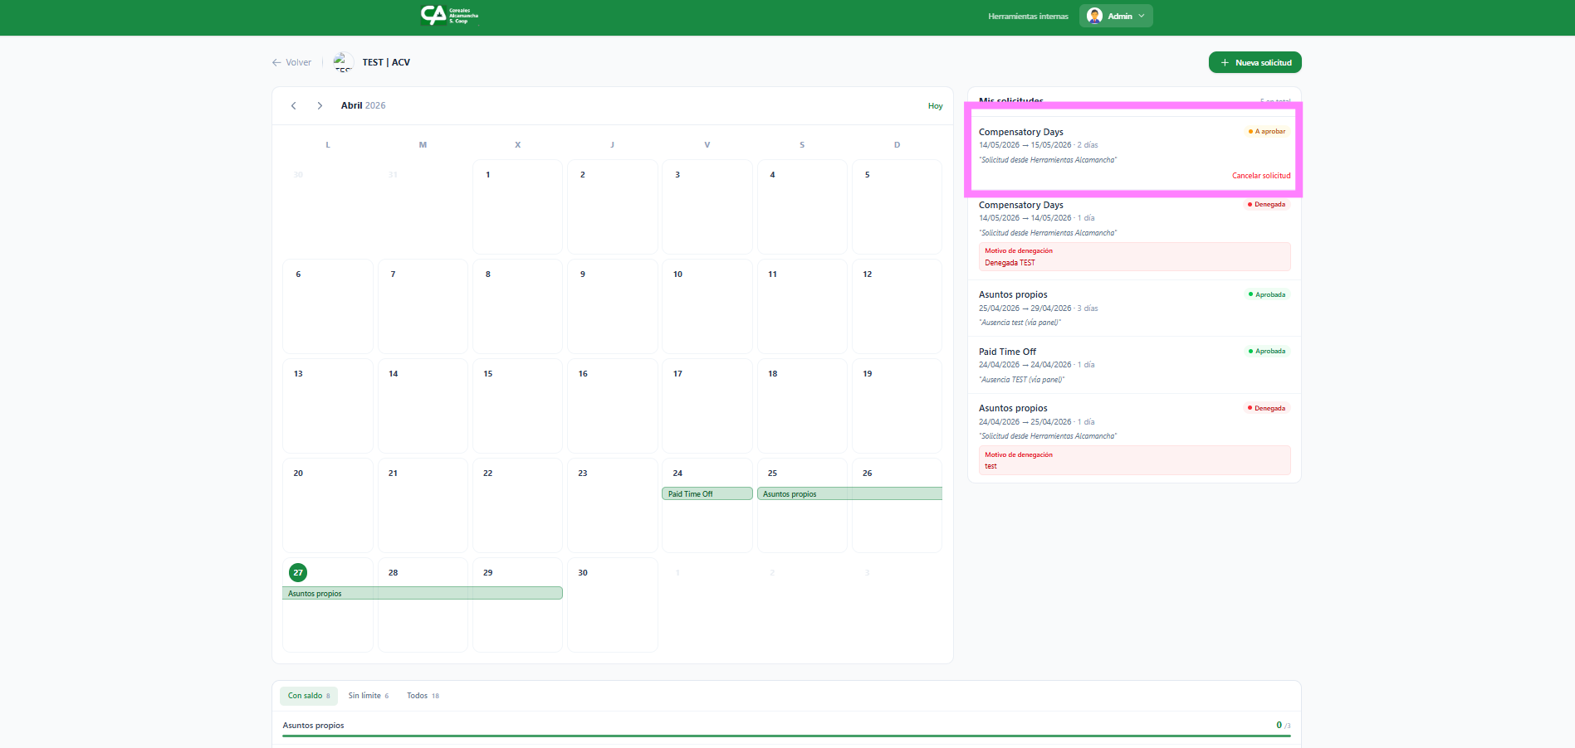Cancel the pending Compensatory Days request
Viewport: 1575px width, 748px height.
[1260, 176]
